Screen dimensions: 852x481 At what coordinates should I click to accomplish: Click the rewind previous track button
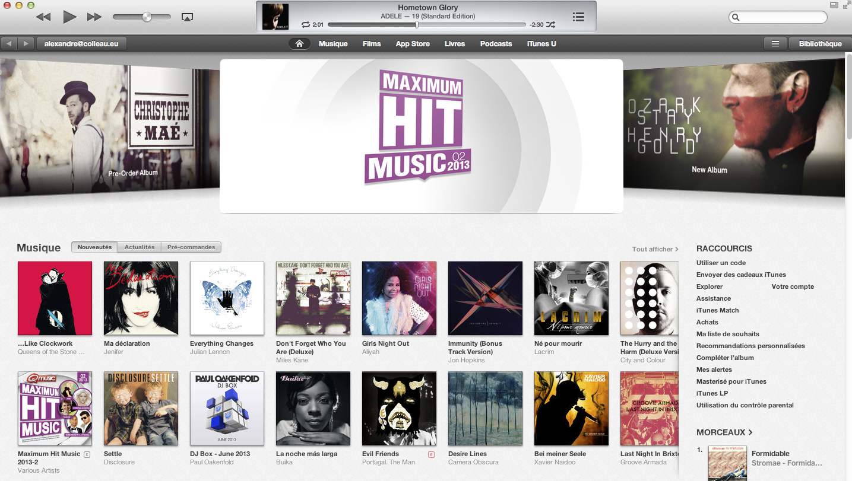click(x=43, y=17)
